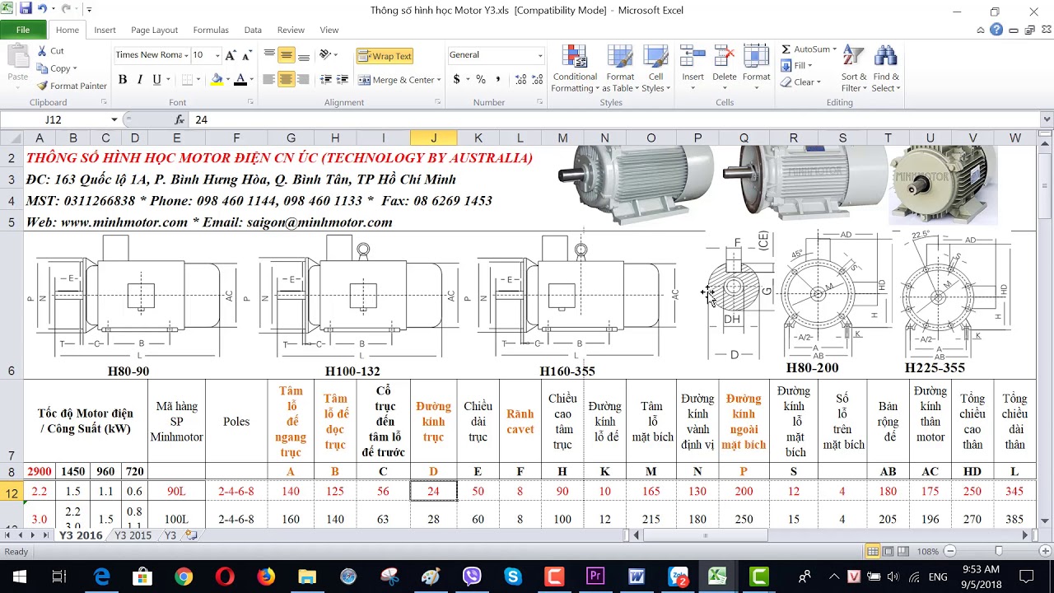
Task: Open the font size dropdown
Action: 217,55
